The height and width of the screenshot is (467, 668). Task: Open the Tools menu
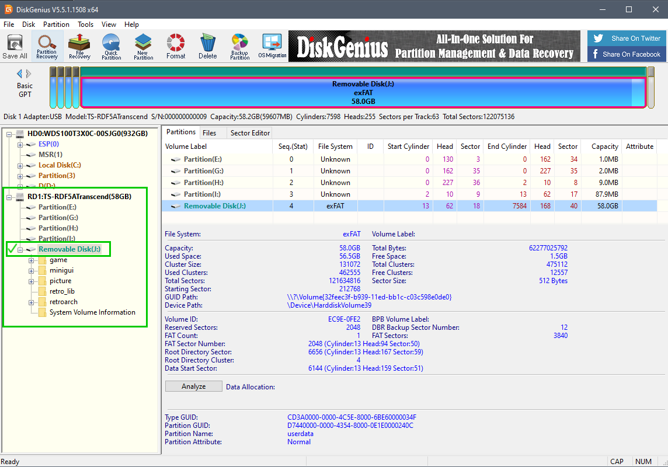(x=85, y=25)
